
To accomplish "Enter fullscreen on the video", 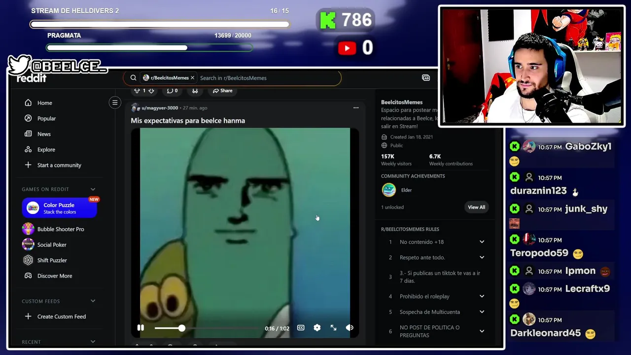I will point(333,328).
